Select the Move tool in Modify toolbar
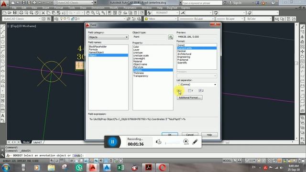Viewport: 306px width, 172px height. [x=303, y=52]
